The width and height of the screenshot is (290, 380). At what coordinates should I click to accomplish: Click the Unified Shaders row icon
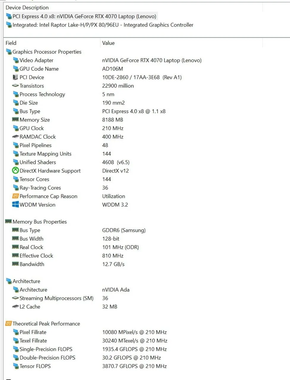16,162
